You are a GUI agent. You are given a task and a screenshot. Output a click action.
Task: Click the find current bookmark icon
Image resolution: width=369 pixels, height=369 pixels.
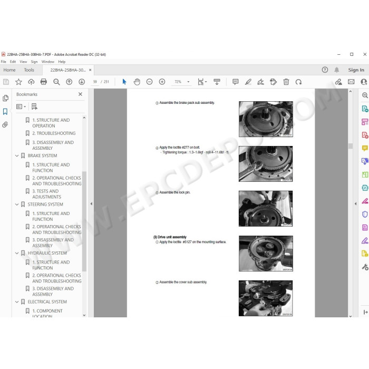34,106
